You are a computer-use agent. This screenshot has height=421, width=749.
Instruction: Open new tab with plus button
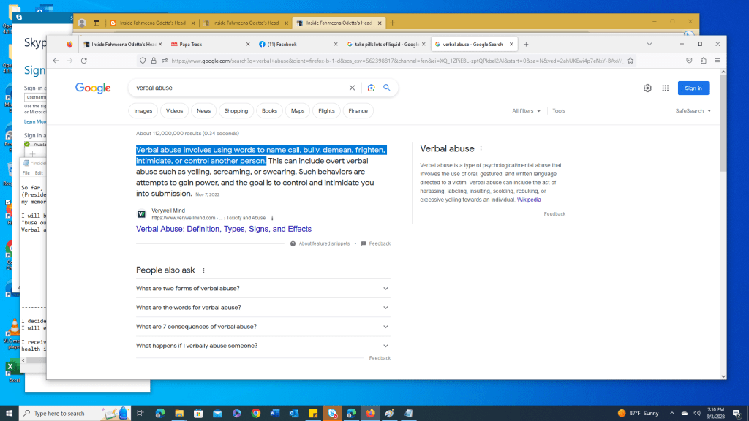pos(526,45)
